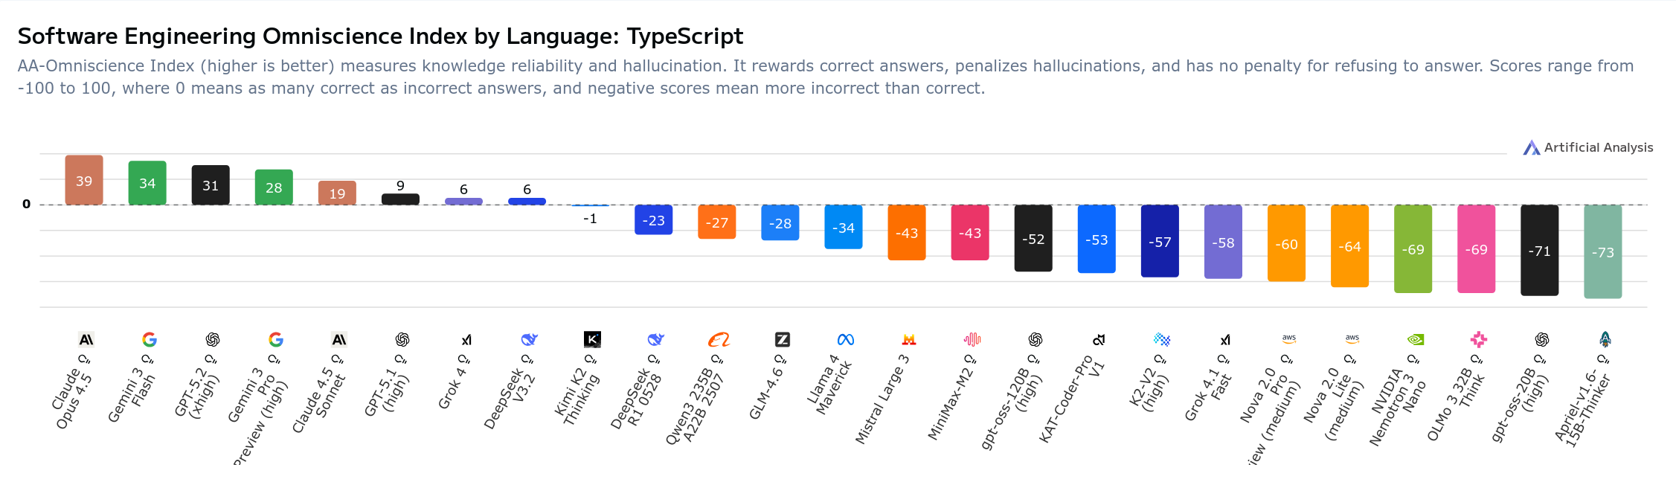Click the Gemini 3 Flash axis label
Image resolution: width=1676 pixels, height=482 pixels.
tap(132, 396)
